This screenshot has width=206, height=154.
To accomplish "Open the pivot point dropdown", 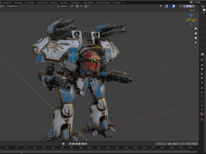I will [73, 6].
